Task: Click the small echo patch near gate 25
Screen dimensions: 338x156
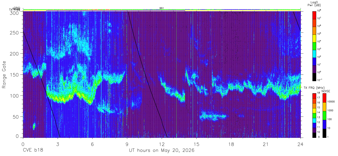Action: pos(34,126)
